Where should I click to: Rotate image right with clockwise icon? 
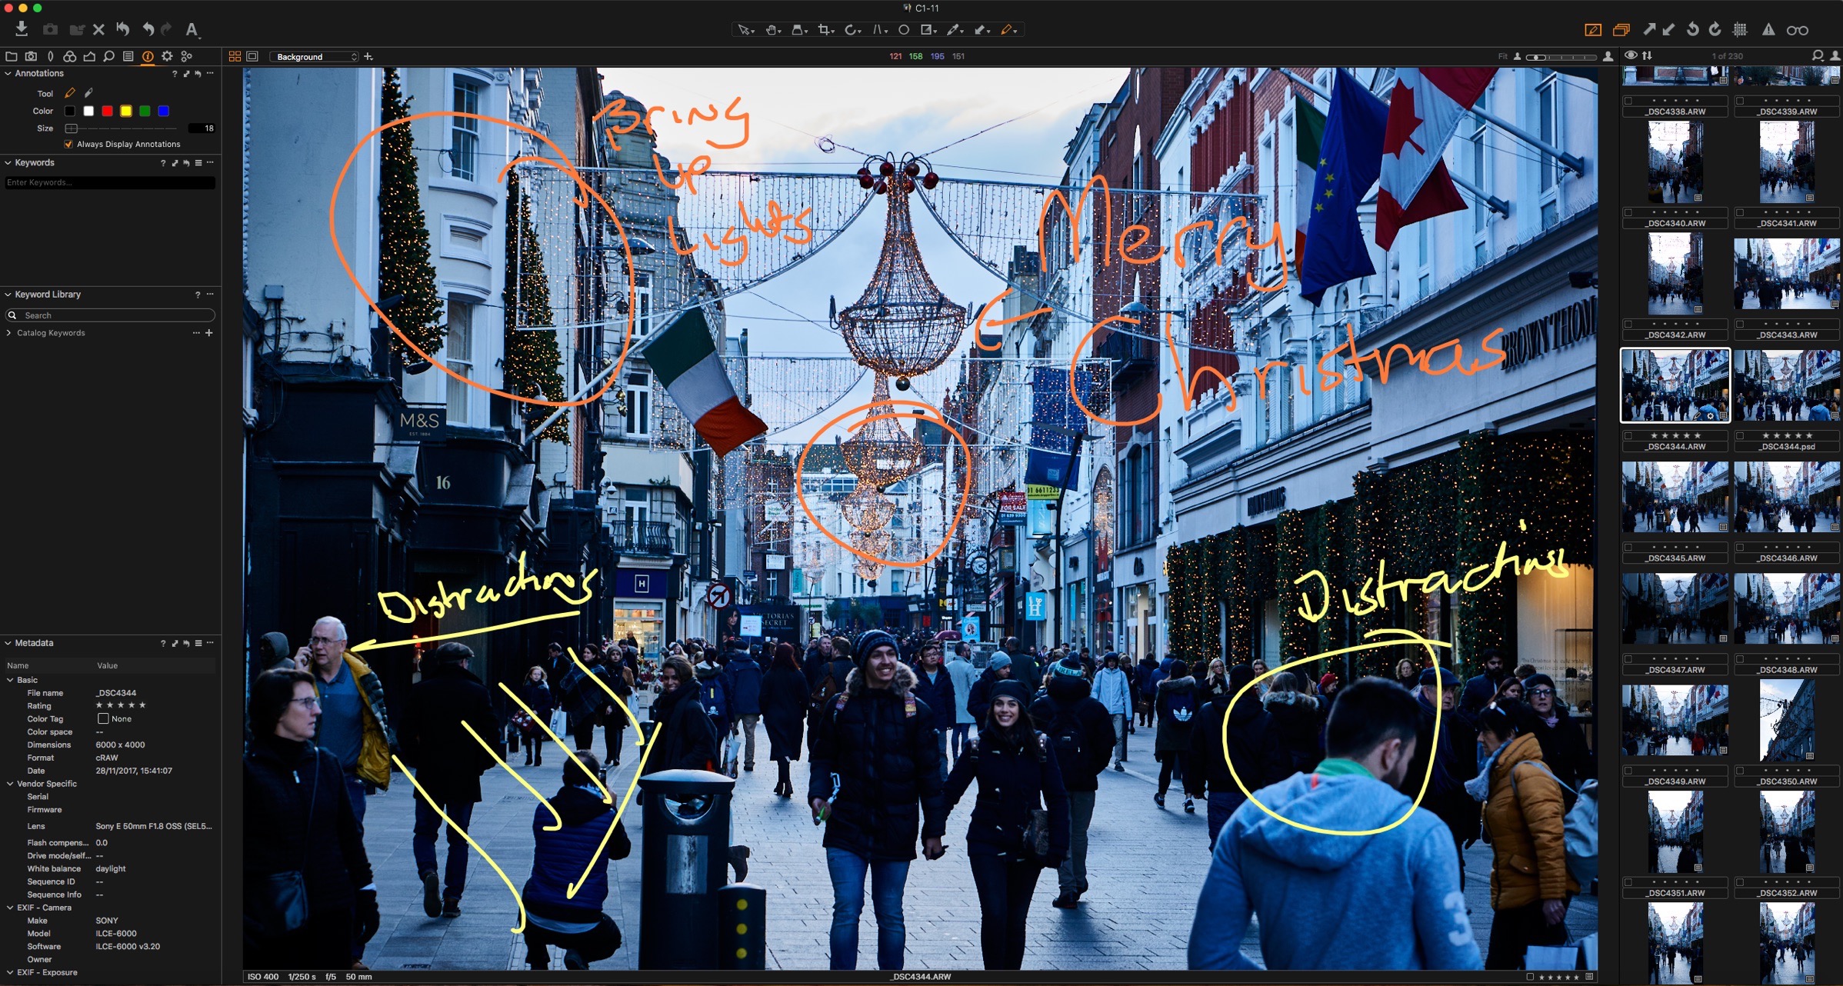point(1715,29)
